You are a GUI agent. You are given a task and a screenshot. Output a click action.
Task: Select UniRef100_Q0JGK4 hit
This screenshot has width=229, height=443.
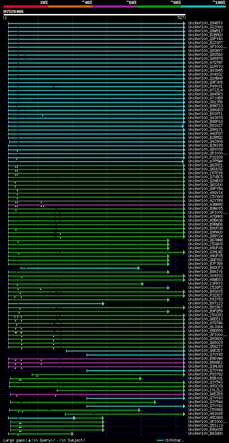tap(206, 327)
